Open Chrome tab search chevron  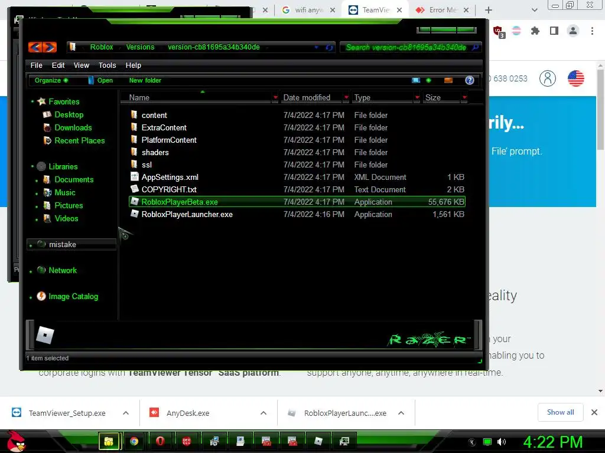point(534,10)
